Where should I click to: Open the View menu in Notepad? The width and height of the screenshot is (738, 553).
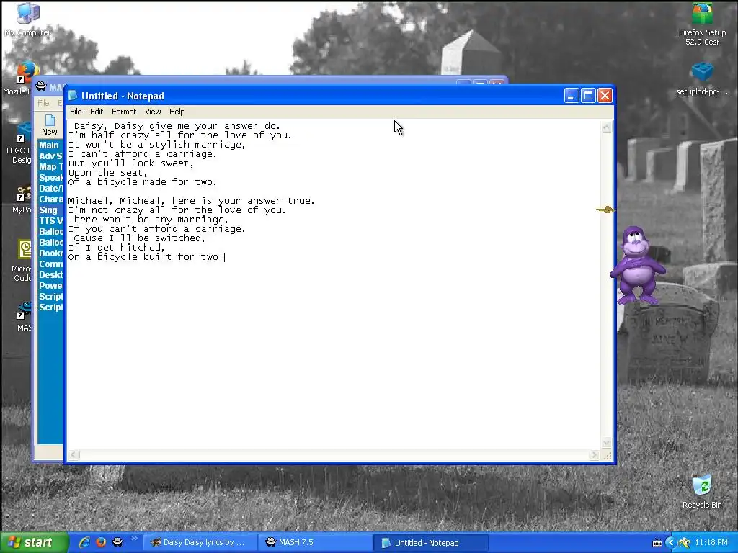click(153, 112)
